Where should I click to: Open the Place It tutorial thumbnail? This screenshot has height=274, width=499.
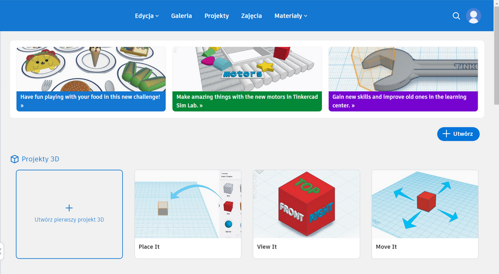(x=188, y=204)
